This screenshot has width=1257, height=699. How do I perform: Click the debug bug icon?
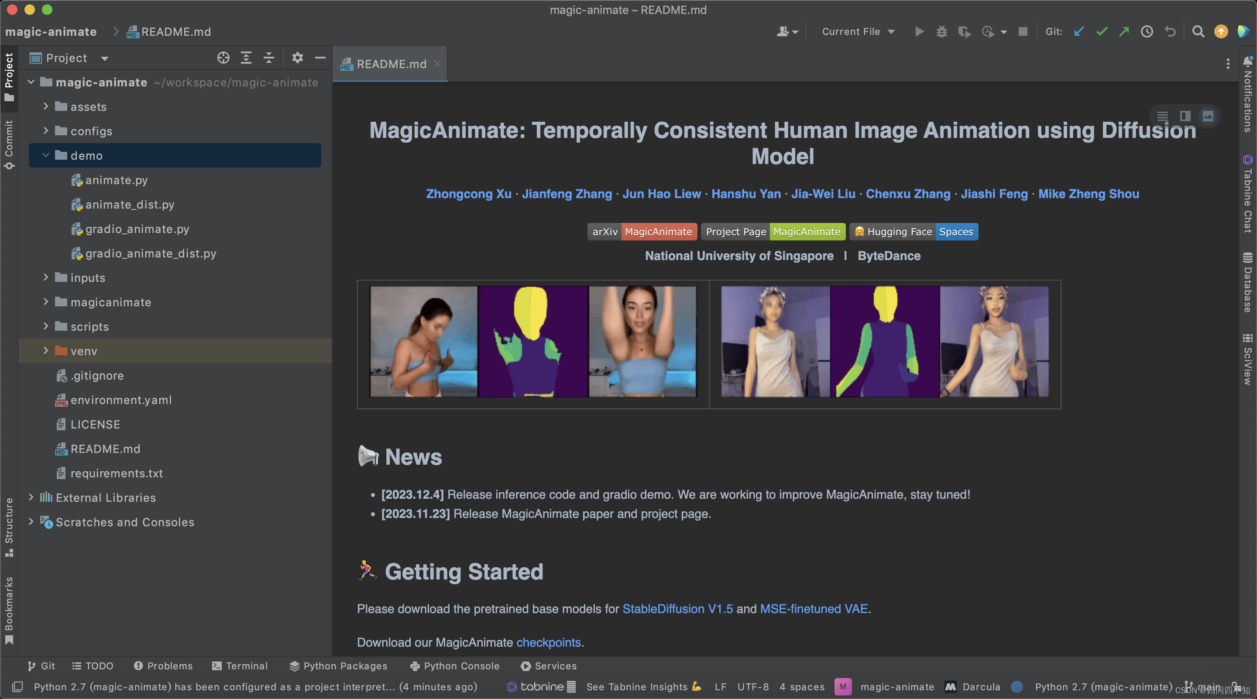click(x=941, y=32)
